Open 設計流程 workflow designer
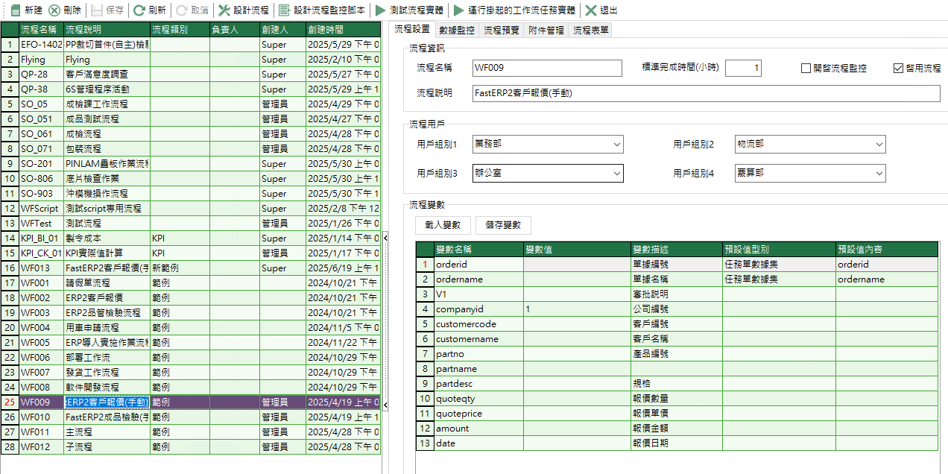 point(243,10)
